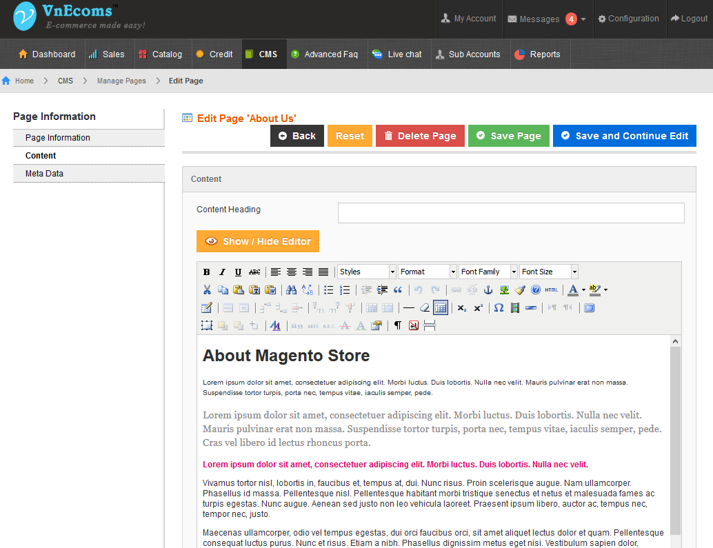
Task: Insert a horizontal rule line
Action: click(x=409, y=307)
